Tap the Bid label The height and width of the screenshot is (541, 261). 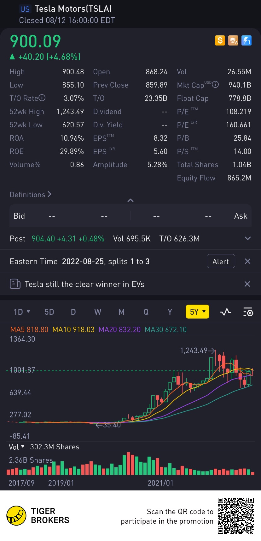(x=19, y=216)
